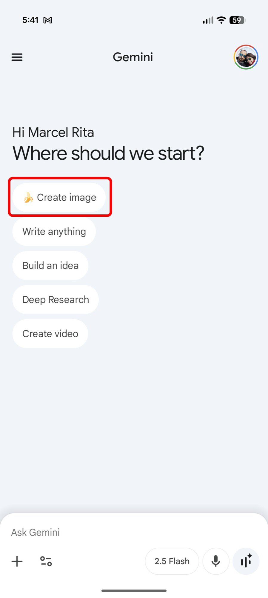The width and height of the screenshot is (268, 598).
Task: Tap the Gmail icon in the status bar
Action: click(x=48, y=20)
